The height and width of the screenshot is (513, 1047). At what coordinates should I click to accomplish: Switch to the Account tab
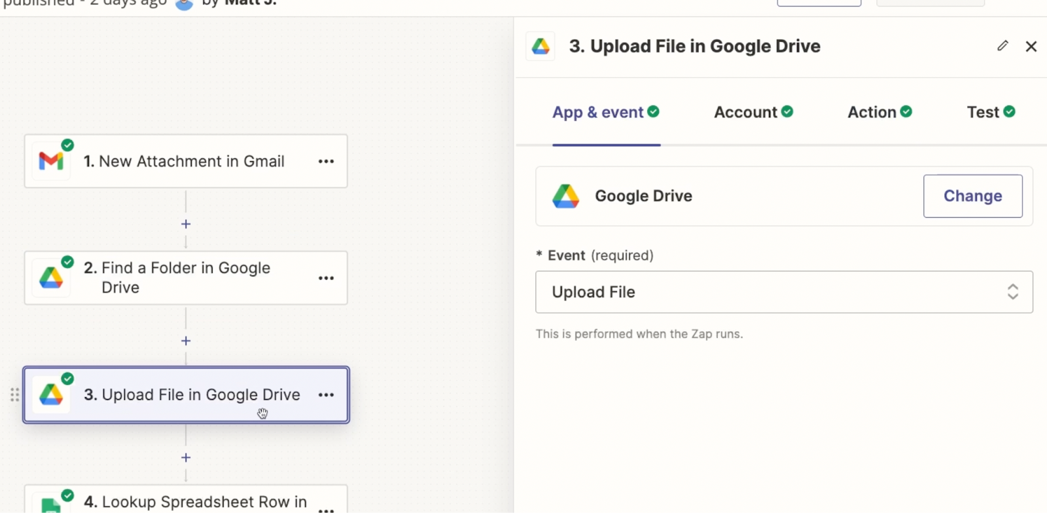point(754,113)
